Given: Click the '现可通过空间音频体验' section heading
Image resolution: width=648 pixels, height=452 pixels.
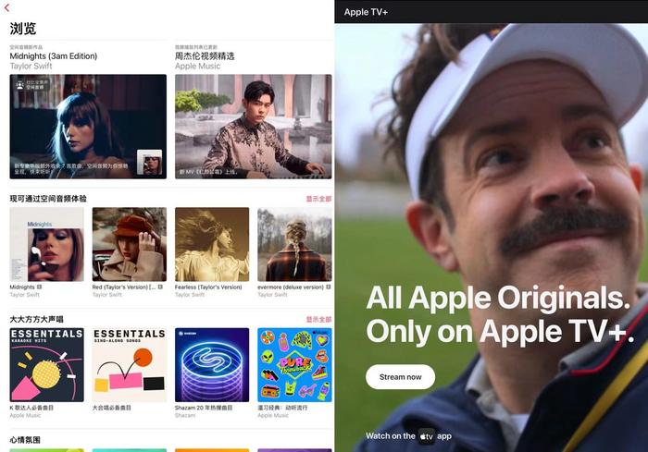Looking at the screenshot, I should pyautogui.click(x=48, y=199).
